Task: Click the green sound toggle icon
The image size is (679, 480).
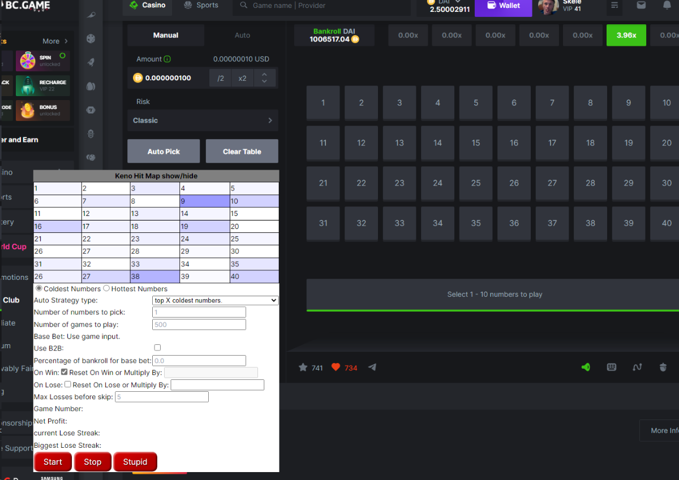Action: (586, 367)
